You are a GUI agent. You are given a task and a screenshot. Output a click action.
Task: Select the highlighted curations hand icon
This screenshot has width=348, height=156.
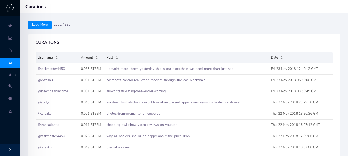pyautogui.click(x=10, y=63)
